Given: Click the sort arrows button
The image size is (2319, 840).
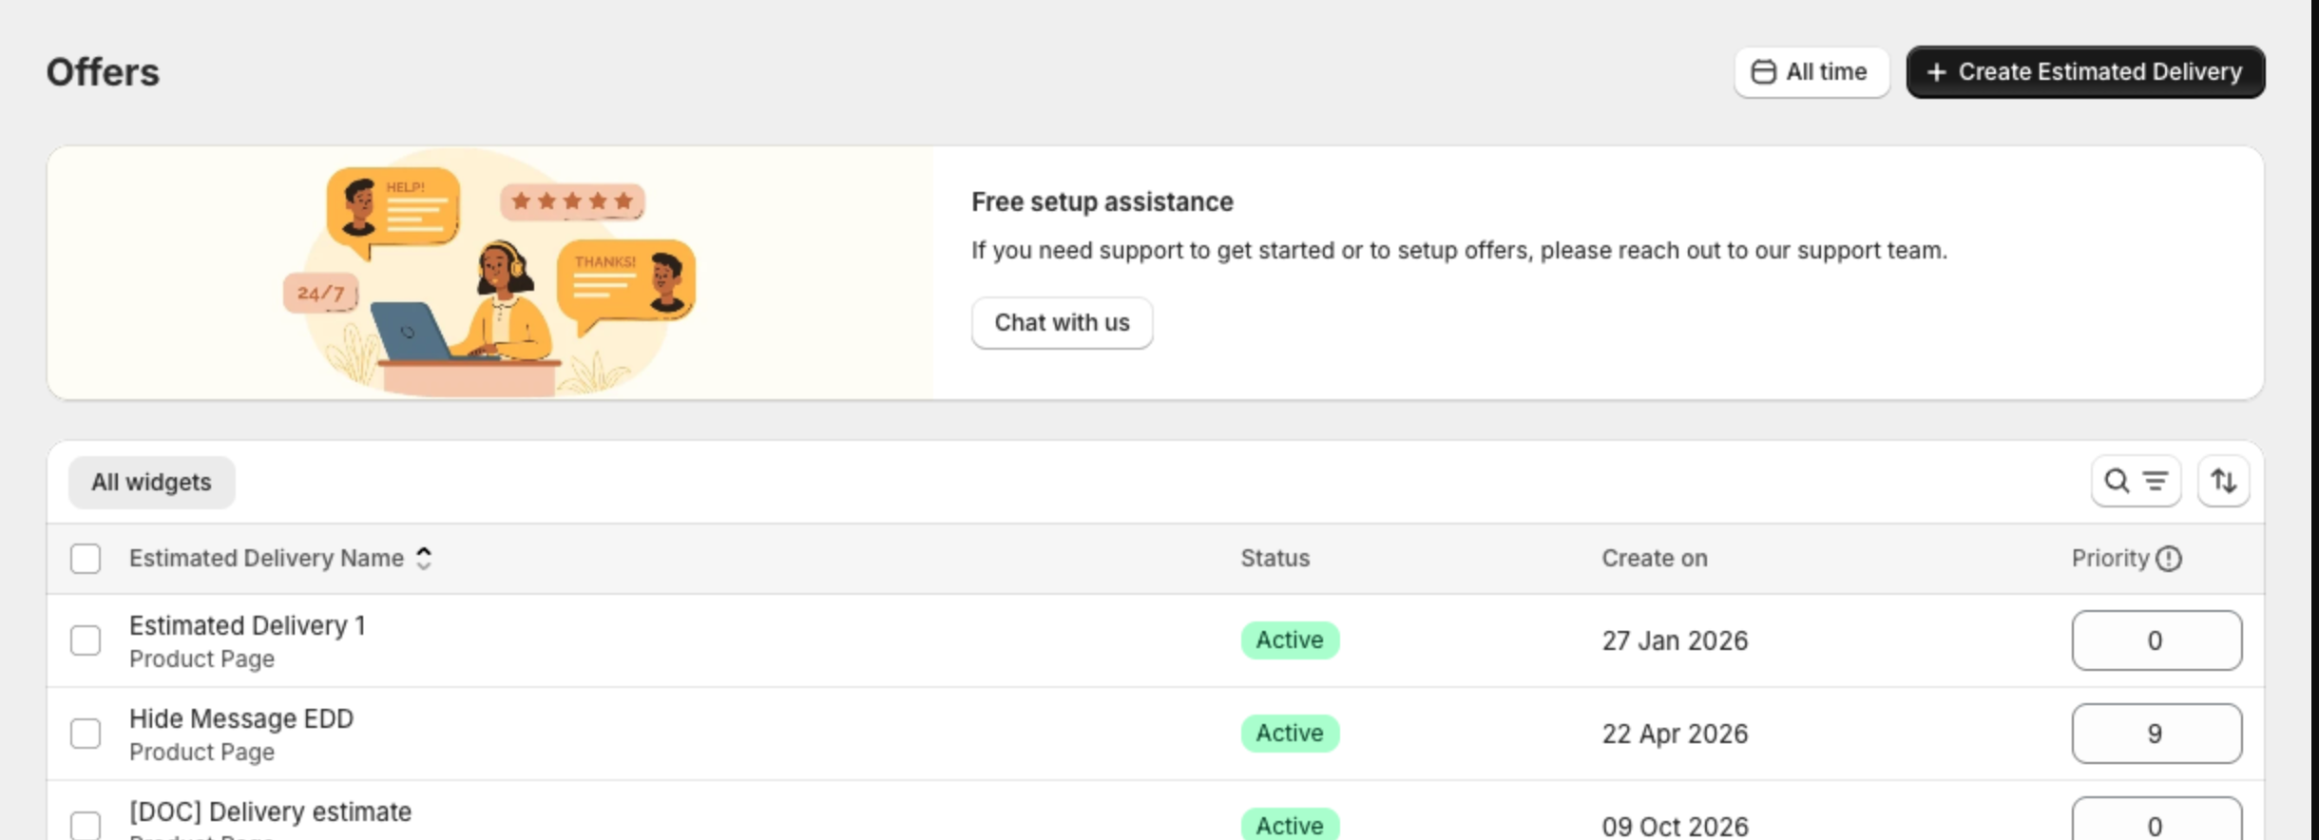Looking at the screenshot, I should [x=2223, y=482].
